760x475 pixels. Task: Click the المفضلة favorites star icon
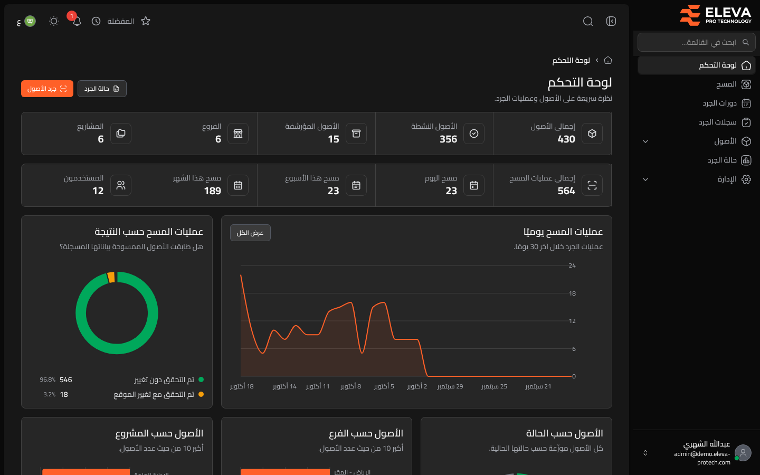coord(146,21)
